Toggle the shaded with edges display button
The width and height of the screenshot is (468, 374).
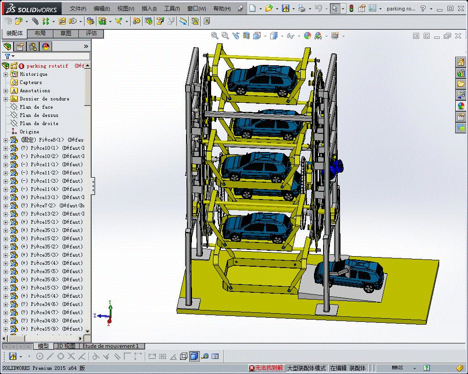point(194,356)
